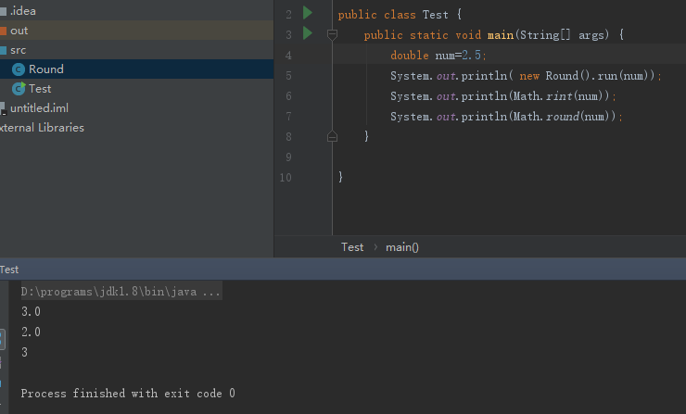The height and width of the screenshot is (414, 686).
Task: Click fold end marker at line 8
Action: click(x=332, y=136)
